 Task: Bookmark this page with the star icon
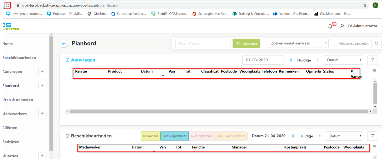pos(365,5)
